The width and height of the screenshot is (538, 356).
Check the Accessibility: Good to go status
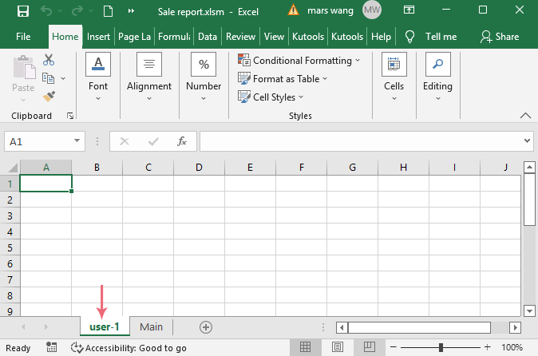pos(129,348)
